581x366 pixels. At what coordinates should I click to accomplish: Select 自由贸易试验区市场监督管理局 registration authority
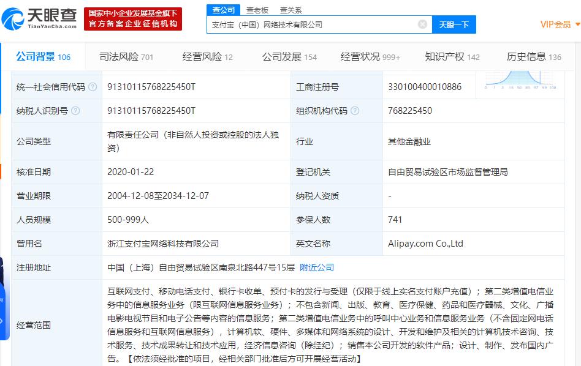(x=447, y=172)
